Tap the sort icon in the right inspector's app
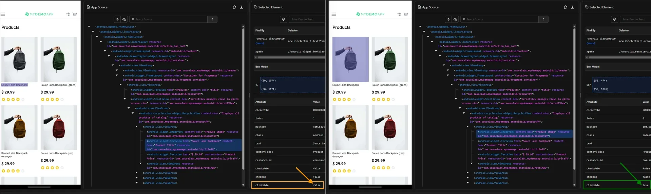This screenshot has width=651, height=194. point(399,14)
